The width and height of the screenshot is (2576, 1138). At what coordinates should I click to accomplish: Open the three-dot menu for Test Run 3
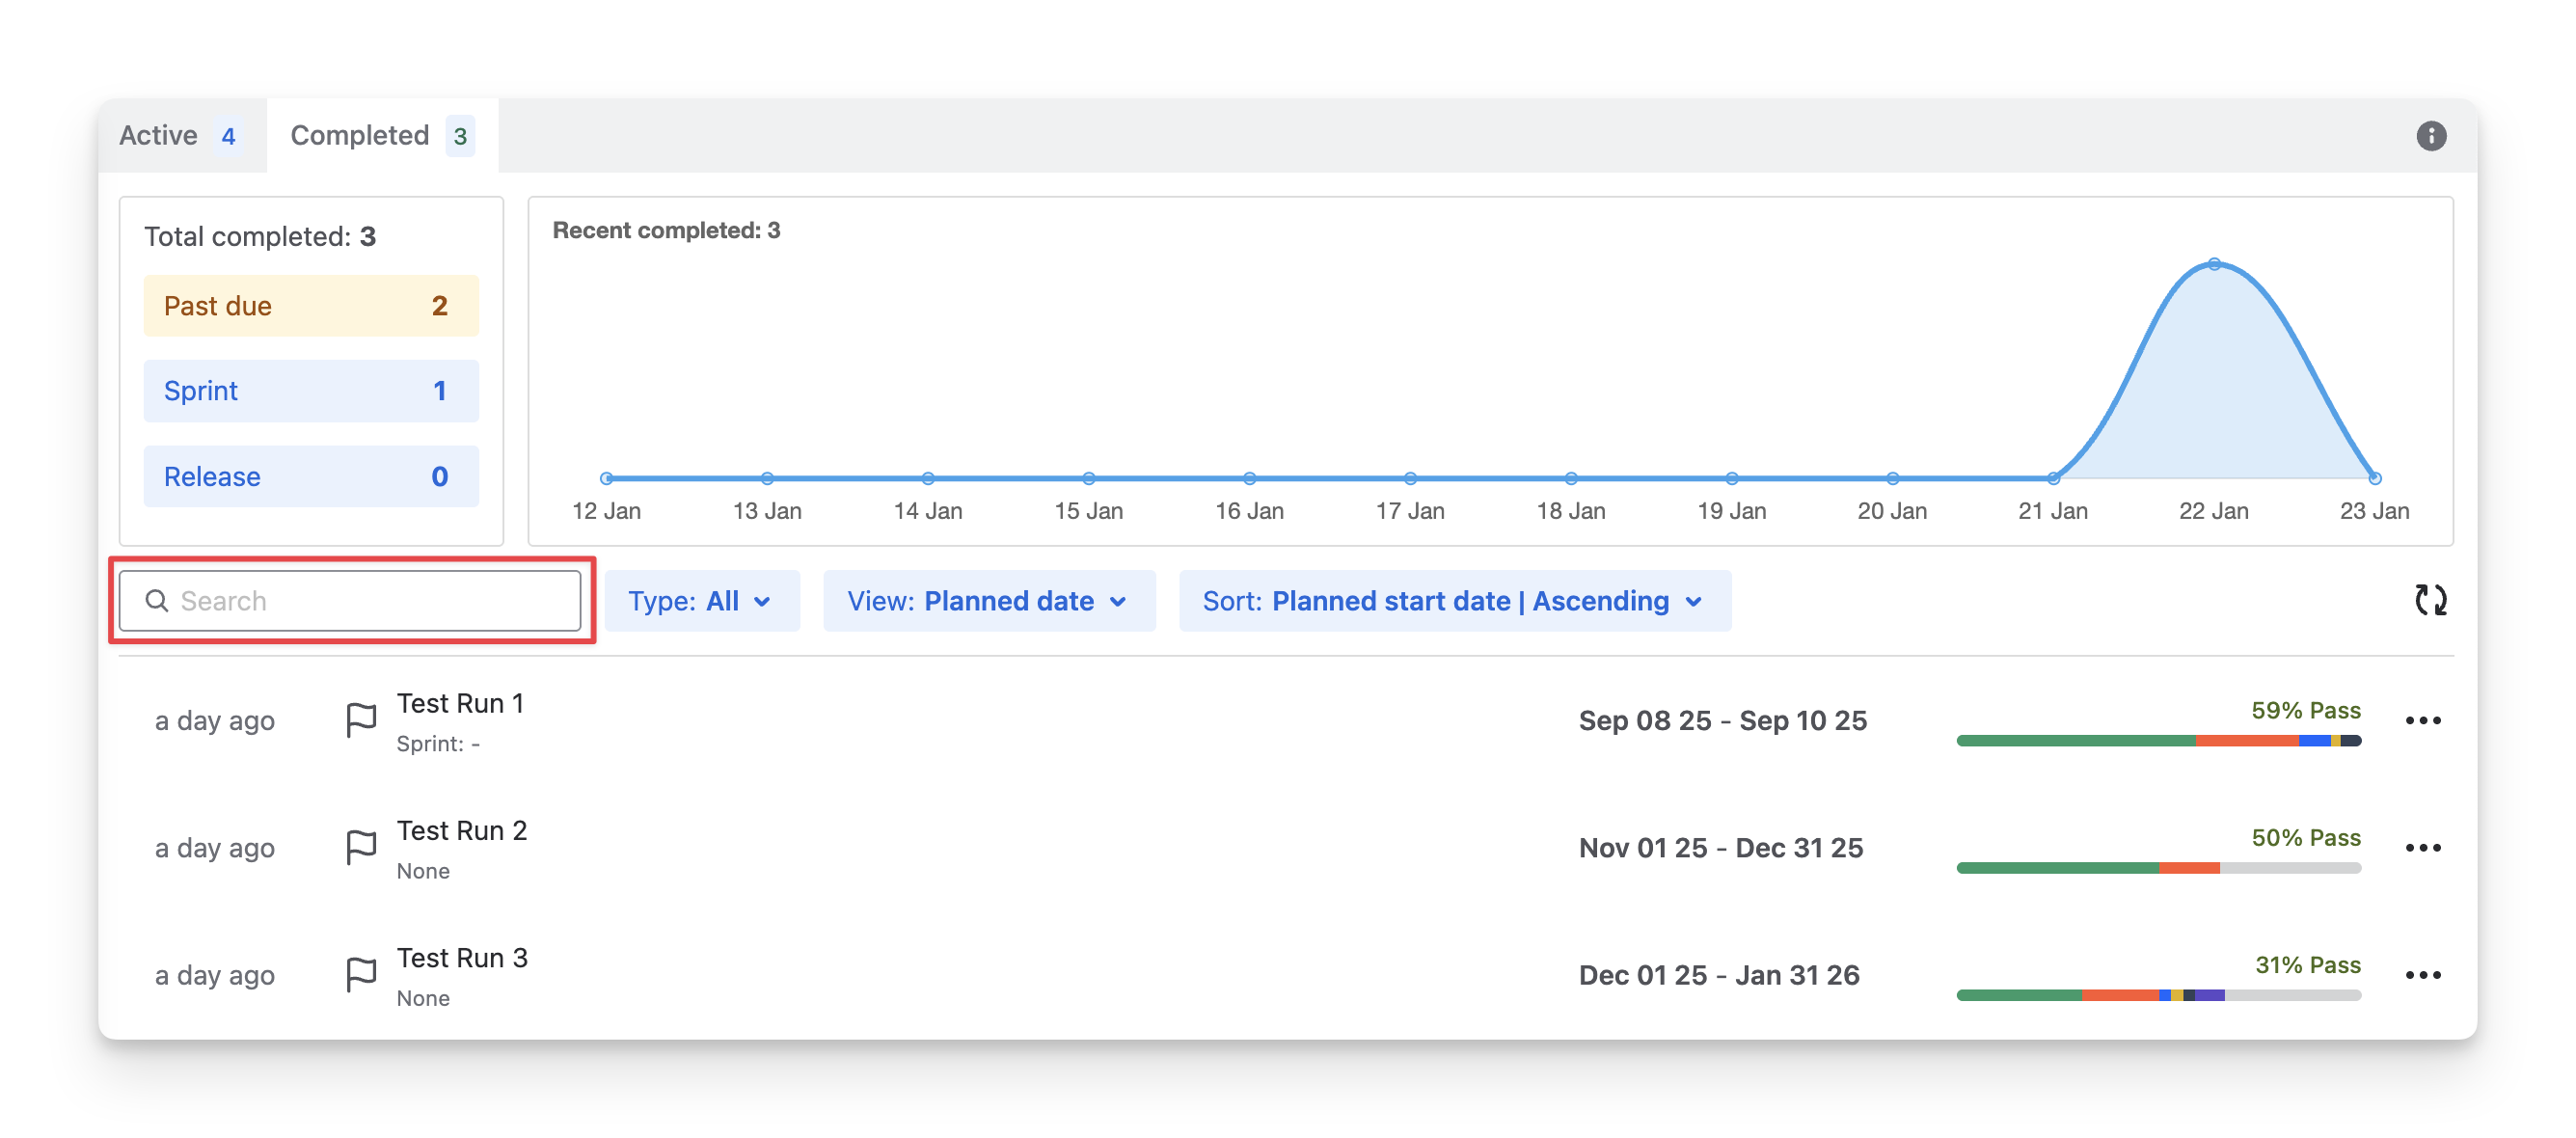(x=2422, y=974)
